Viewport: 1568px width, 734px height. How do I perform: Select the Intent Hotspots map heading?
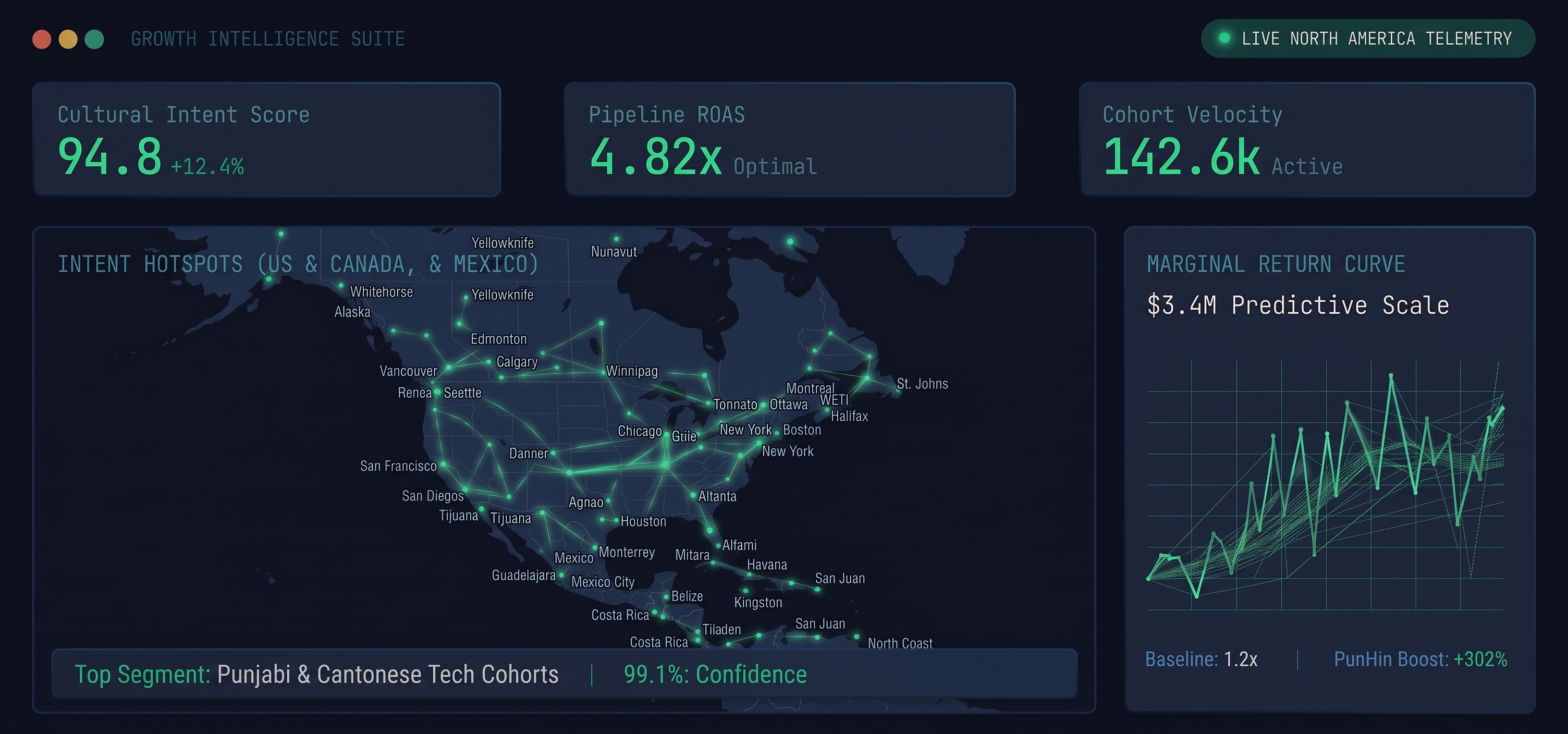coord(298,264)
